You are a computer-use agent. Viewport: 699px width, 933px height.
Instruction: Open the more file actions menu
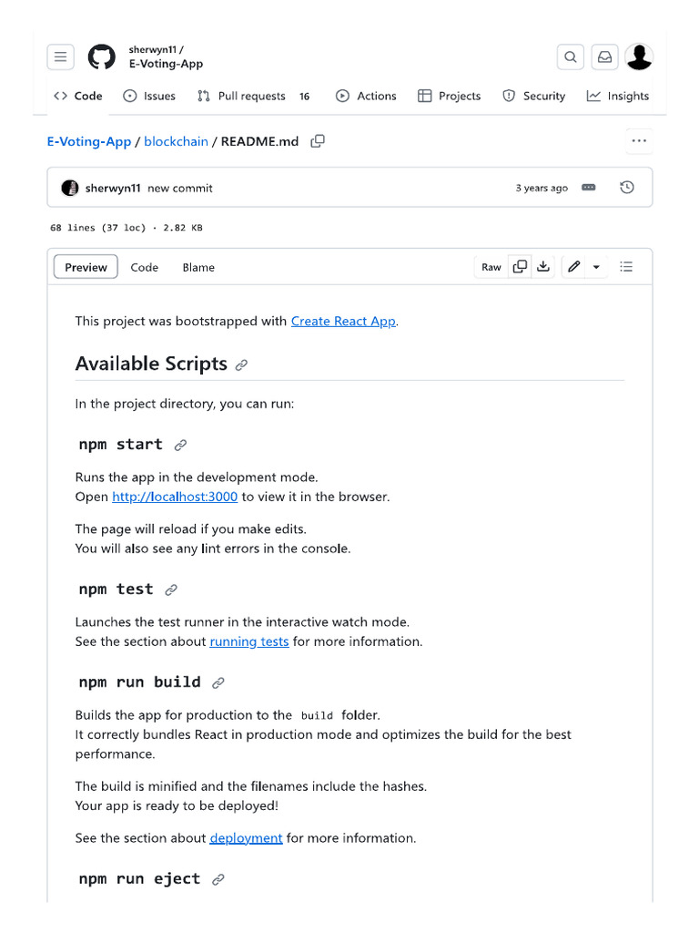(639, 141)
